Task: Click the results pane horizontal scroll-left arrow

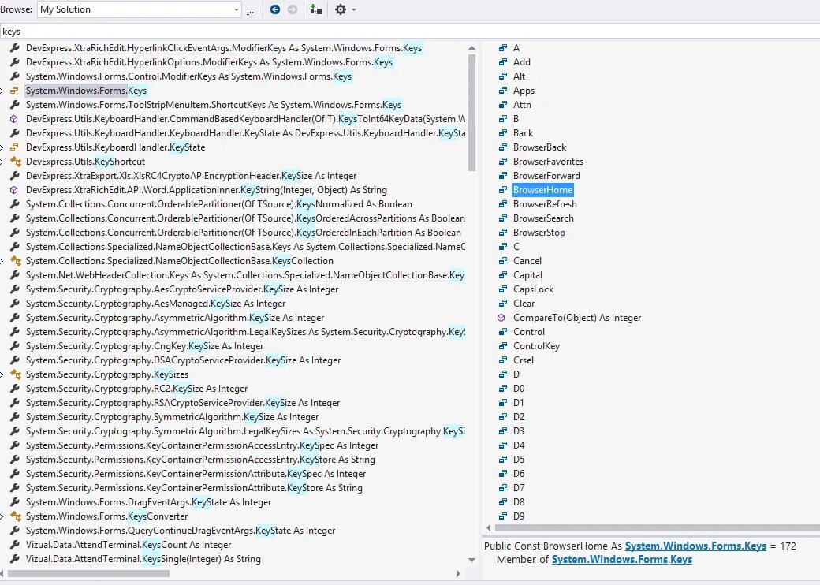Action: [2, 573]
